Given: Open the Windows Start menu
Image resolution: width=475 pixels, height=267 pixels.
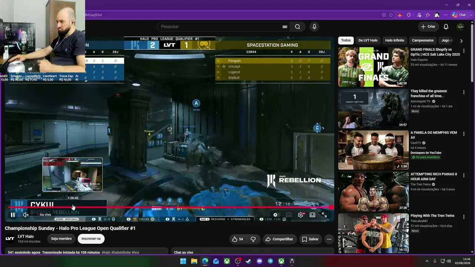Looking at the screenshot, I should [x=183, y=261].
